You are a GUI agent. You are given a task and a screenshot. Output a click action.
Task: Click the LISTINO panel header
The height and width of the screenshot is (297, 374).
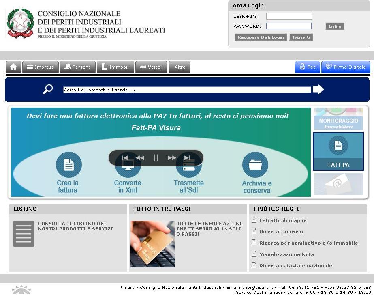point(68,209)
